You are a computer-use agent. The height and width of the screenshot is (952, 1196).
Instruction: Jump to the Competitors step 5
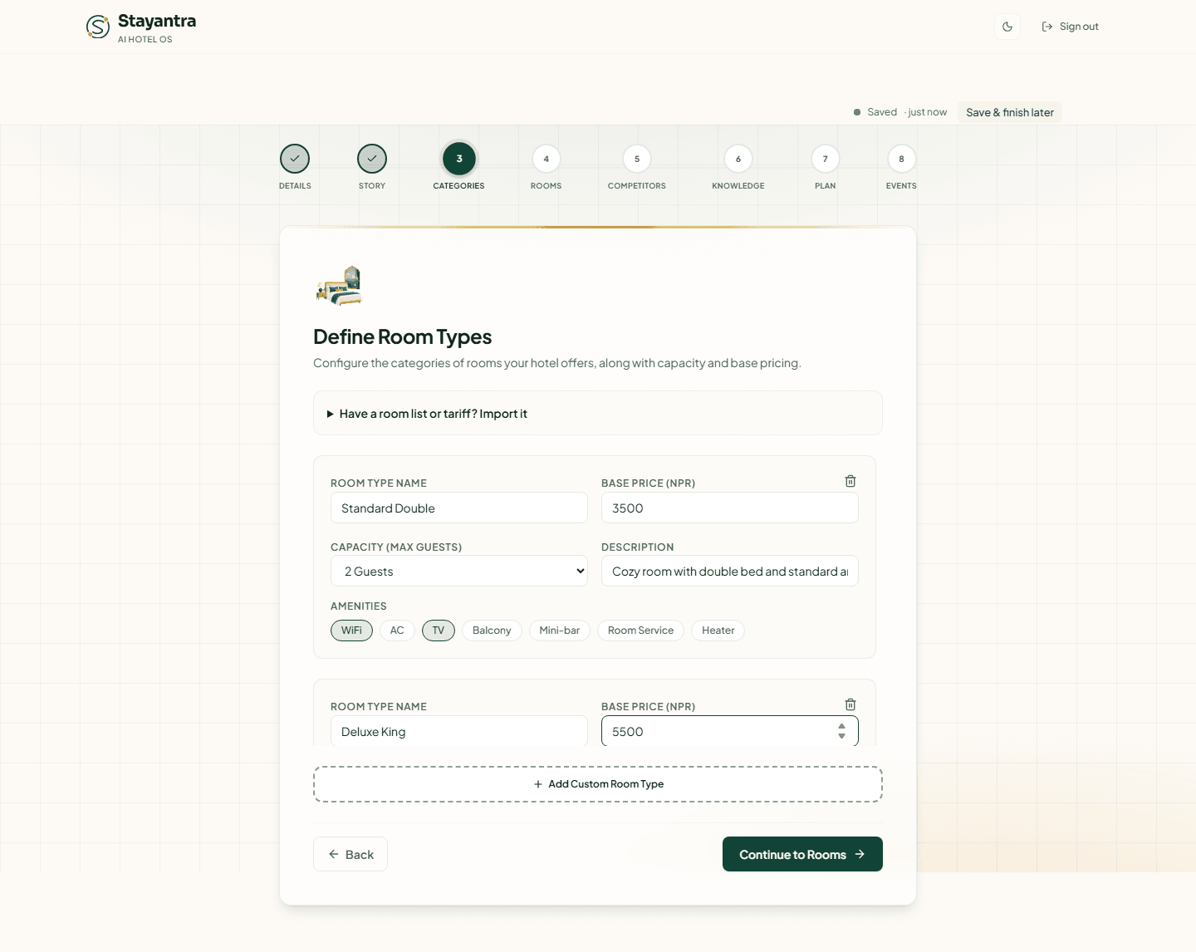pyautogui.click(x=637, y=159)
